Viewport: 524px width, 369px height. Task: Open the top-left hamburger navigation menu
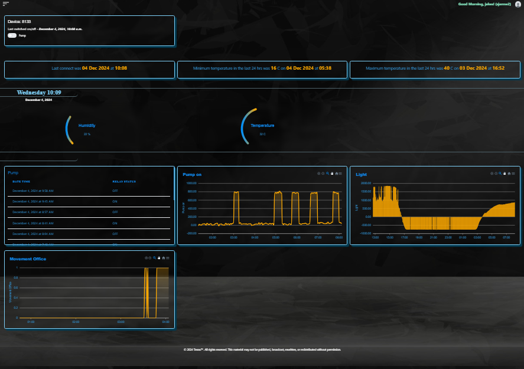tap(6, 4)
